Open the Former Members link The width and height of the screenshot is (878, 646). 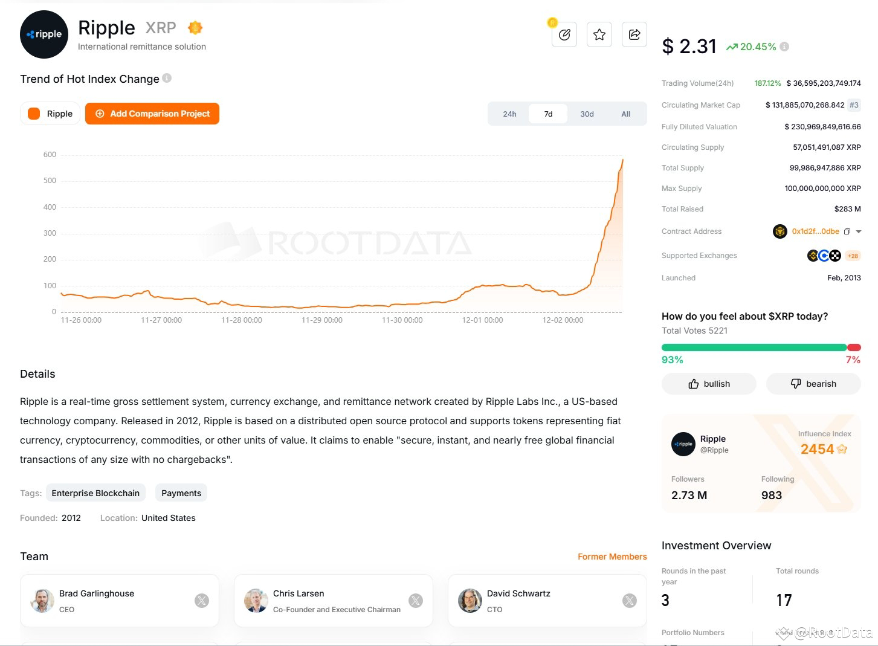coord(612,557)
